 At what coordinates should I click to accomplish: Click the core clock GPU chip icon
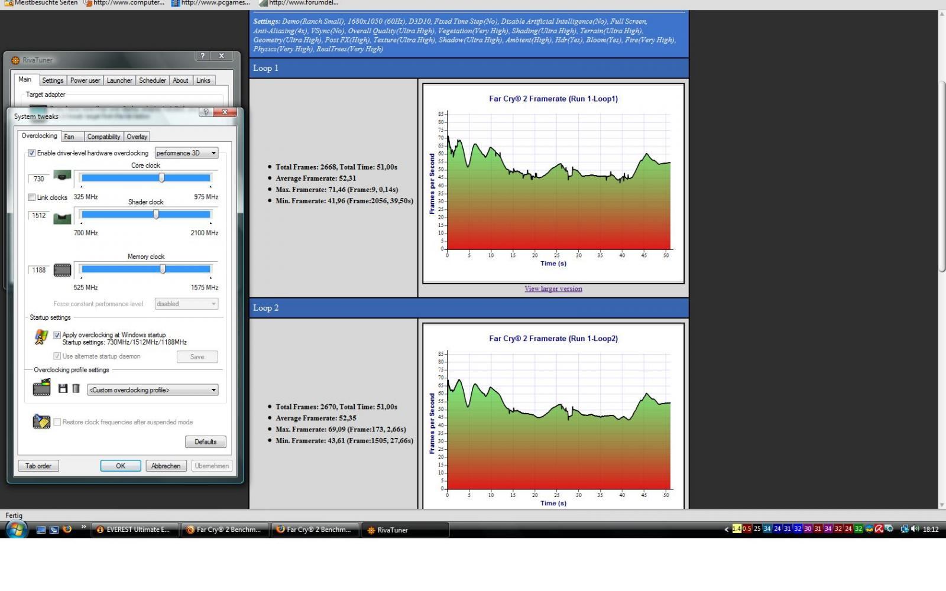pyautogui.click(x=62, y=176)
